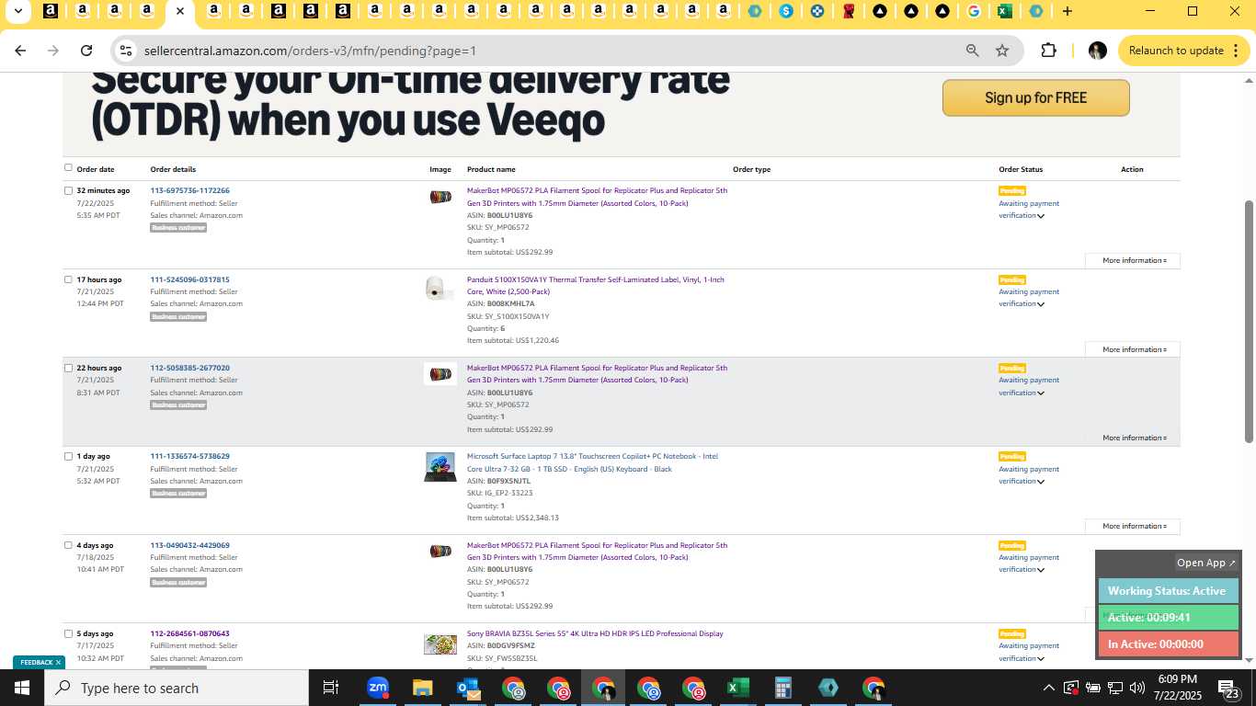Dismiss the FEEDBACK tab with X
This screenshot has width=1256, height=706.
click(58, 662)
